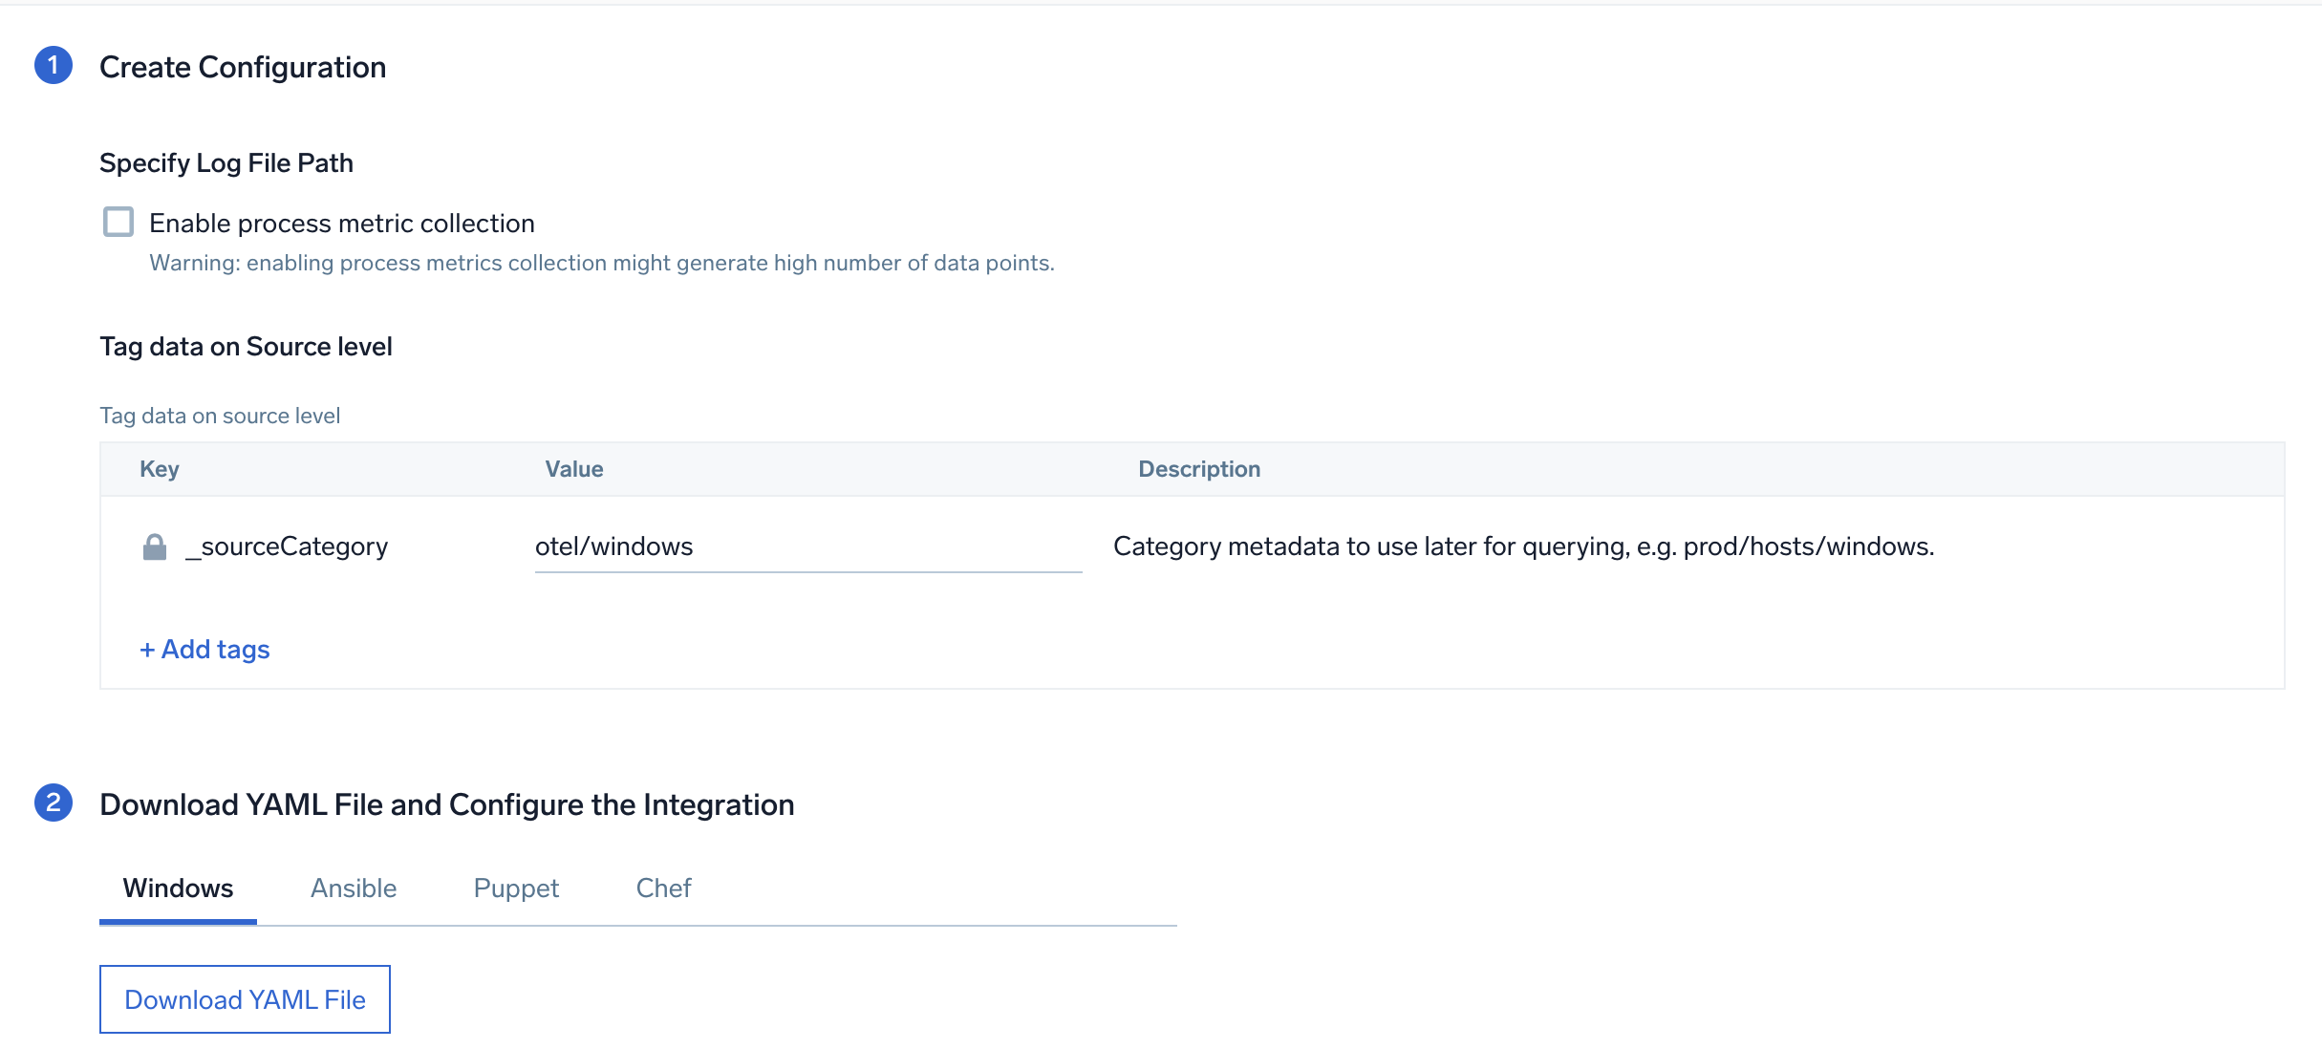Click the step 1 circle badge
Screen dimensions: 2322x1049
point(54,66)
